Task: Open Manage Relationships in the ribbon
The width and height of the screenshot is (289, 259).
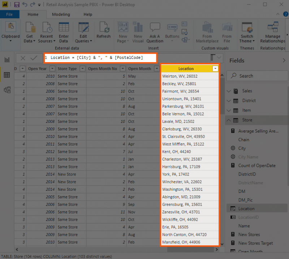Action: [272, 28]
